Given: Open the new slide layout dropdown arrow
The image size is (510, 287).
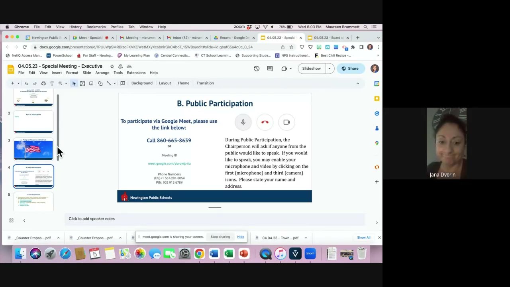Looking at the screenshot, I should [x=18, y=83].
